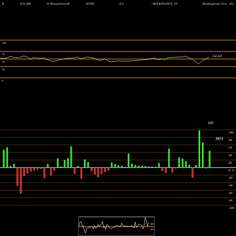Click the RSI value 54.63 label
Viewport: 236px width, 236px height.
click(217, 56)
